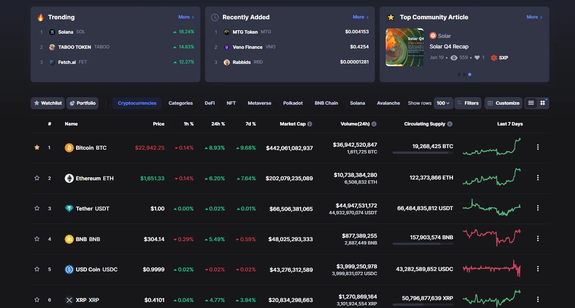Open More trending coins link
The height and width of the screenshot is (308, 575).
(186, 17)
